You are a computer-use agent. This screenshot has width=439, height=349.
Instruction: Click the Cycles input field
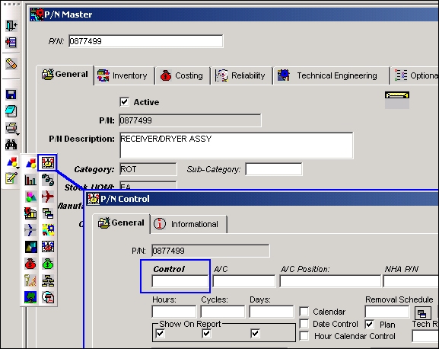pos(223,312)
